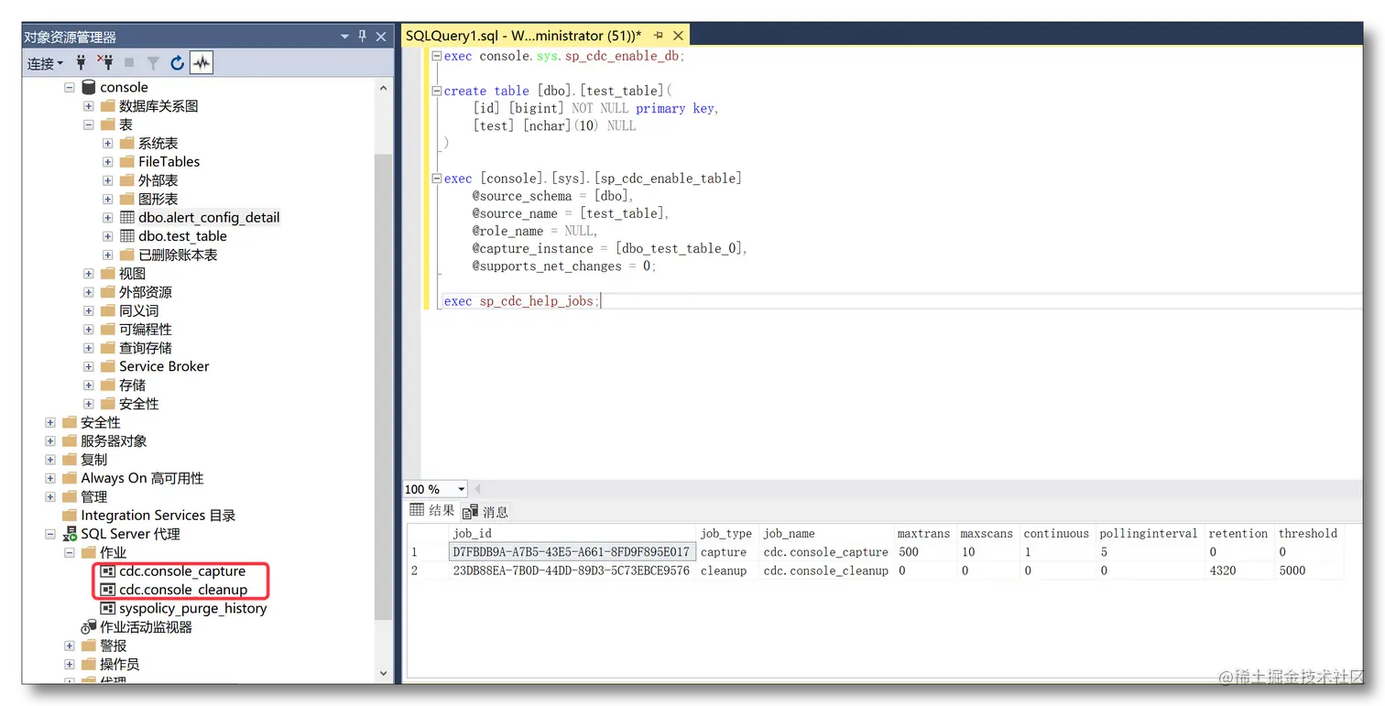Pin the Object Explorer panel
Image resolution: width=1385 pixels, height=706 pixels.
point(363,37)
